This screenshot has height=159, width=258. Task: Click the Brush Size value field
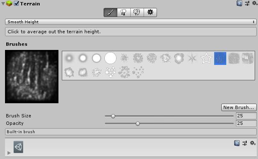click(x=246, y=116)
